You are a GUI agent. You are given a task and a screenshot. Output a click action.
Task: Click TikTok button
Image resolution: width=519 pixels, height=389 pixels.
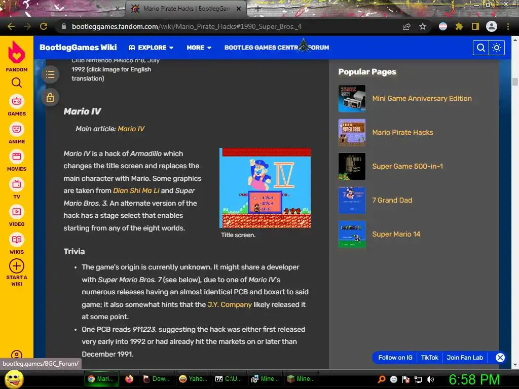point(429,358)
